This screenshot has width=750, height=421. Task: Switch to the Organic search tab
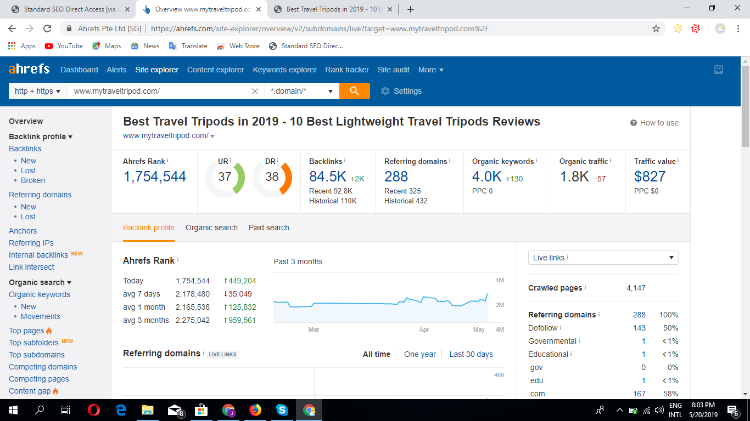coord(211,227)
